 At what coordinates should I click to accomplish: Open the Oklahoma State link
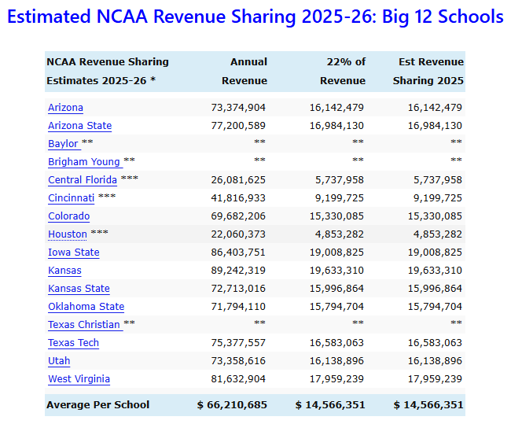[86, 307]
